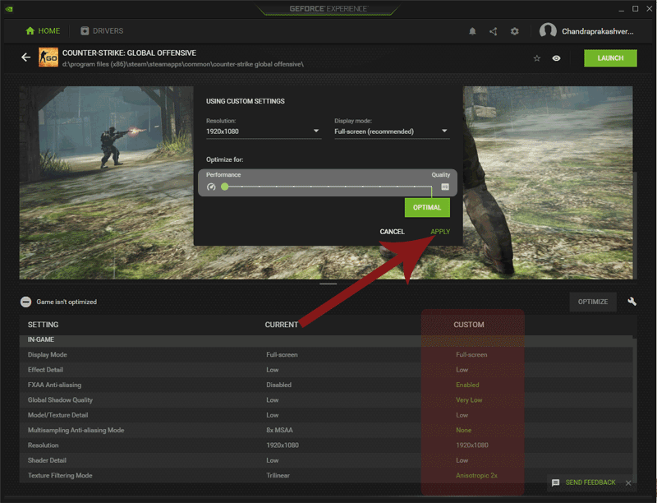Select the Model/Texture Detail setting row
The image size is (657, 503).
click(326, 415)
